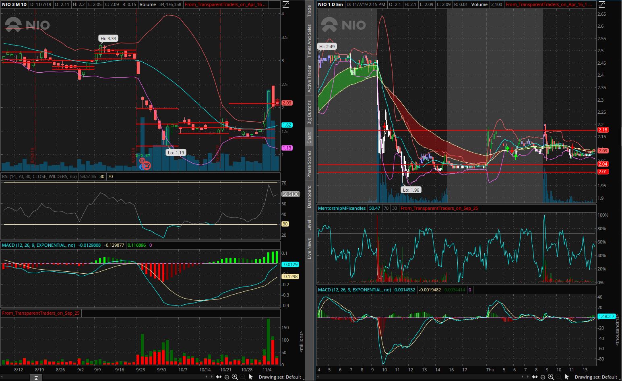This screenshot has width=622, height=381.
Task: Click the 2.01 red price level tag
Action: pos(603,172)
